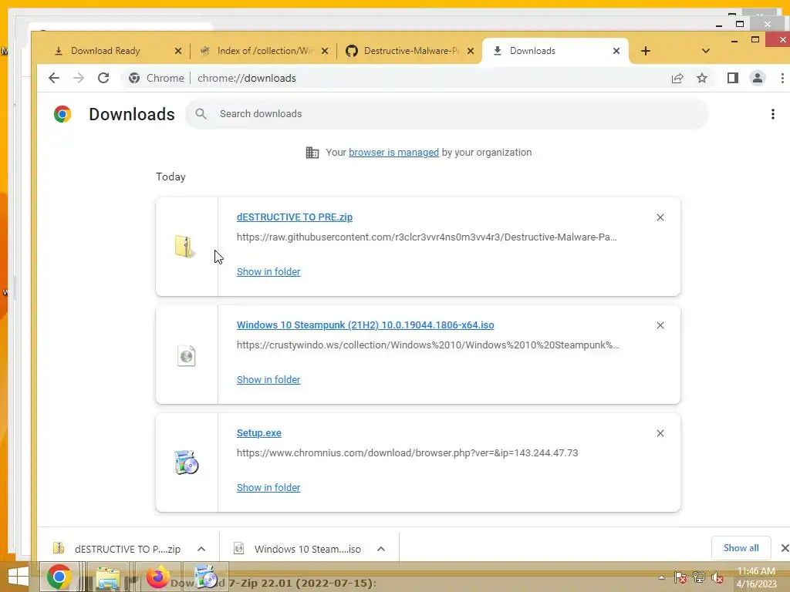Click the Search downloads field
Image resolution: width=790 pixels, height=592 pixels.
click(447, 114)
